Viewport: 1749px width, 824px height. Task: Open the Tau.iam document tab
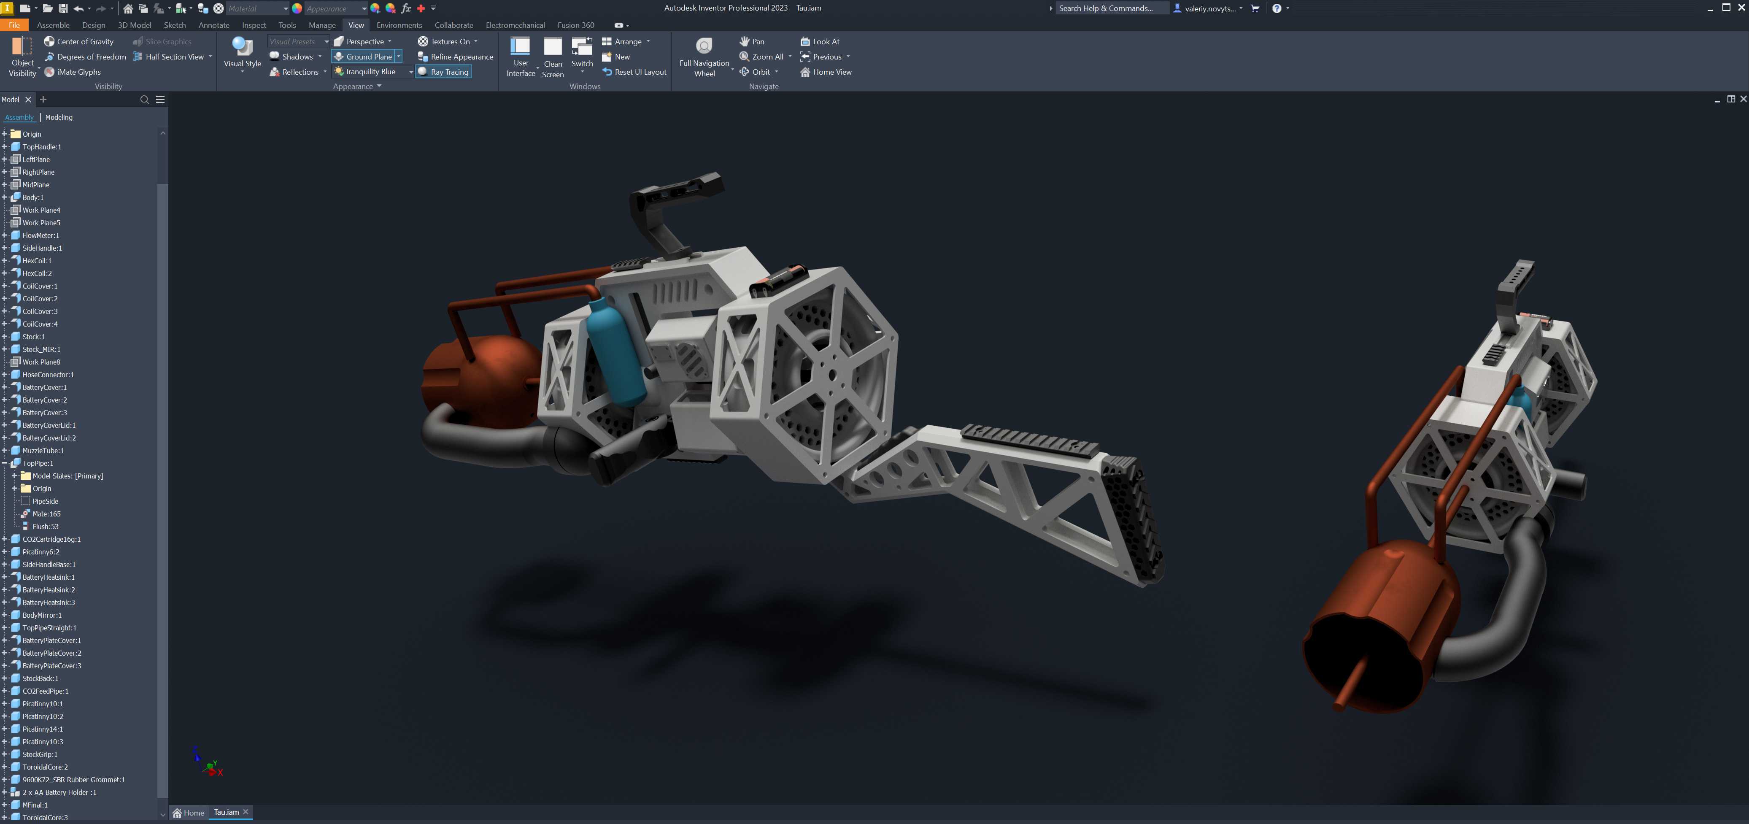pyautogui.click(x=226, y=813)
